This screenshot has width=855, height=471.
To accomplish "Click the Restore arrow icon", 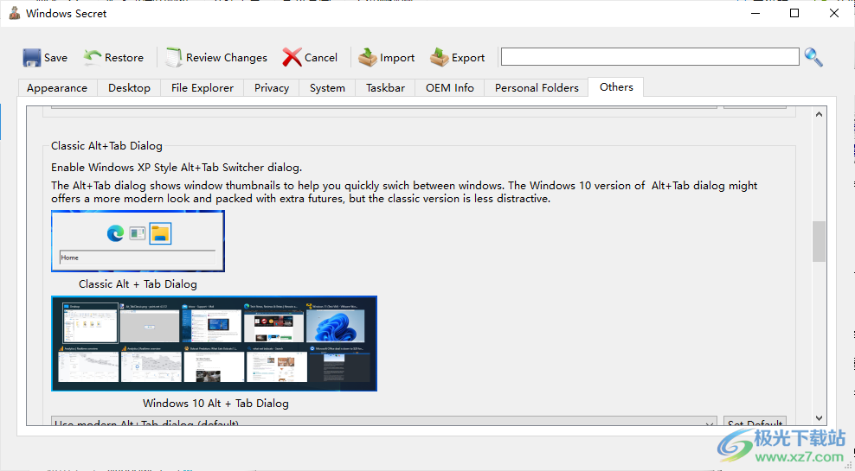I will point(93,57).
